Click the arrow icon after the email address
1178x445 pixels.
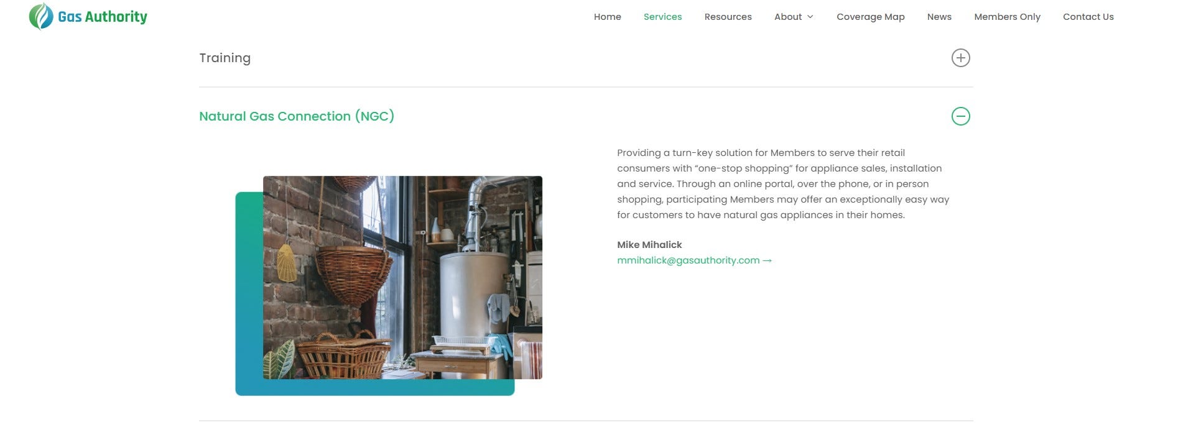coord(767,260)
